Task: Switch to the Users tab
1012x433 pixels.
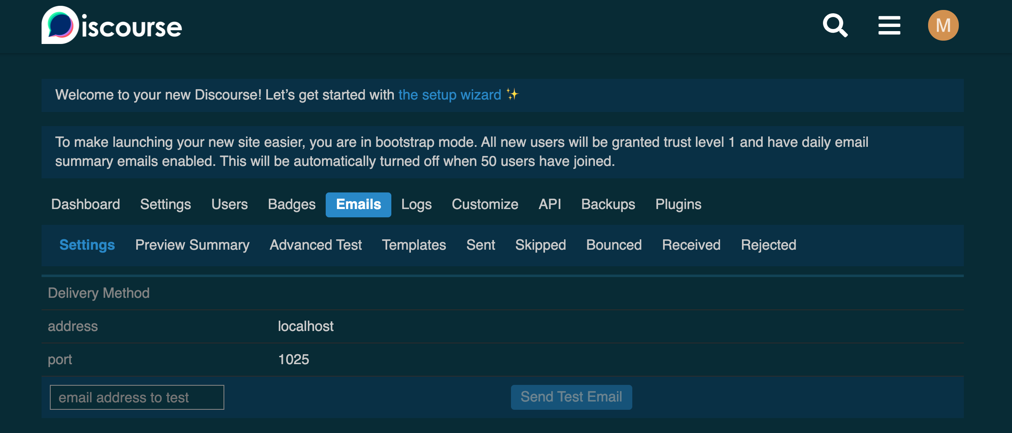Action: click(229, 204)
